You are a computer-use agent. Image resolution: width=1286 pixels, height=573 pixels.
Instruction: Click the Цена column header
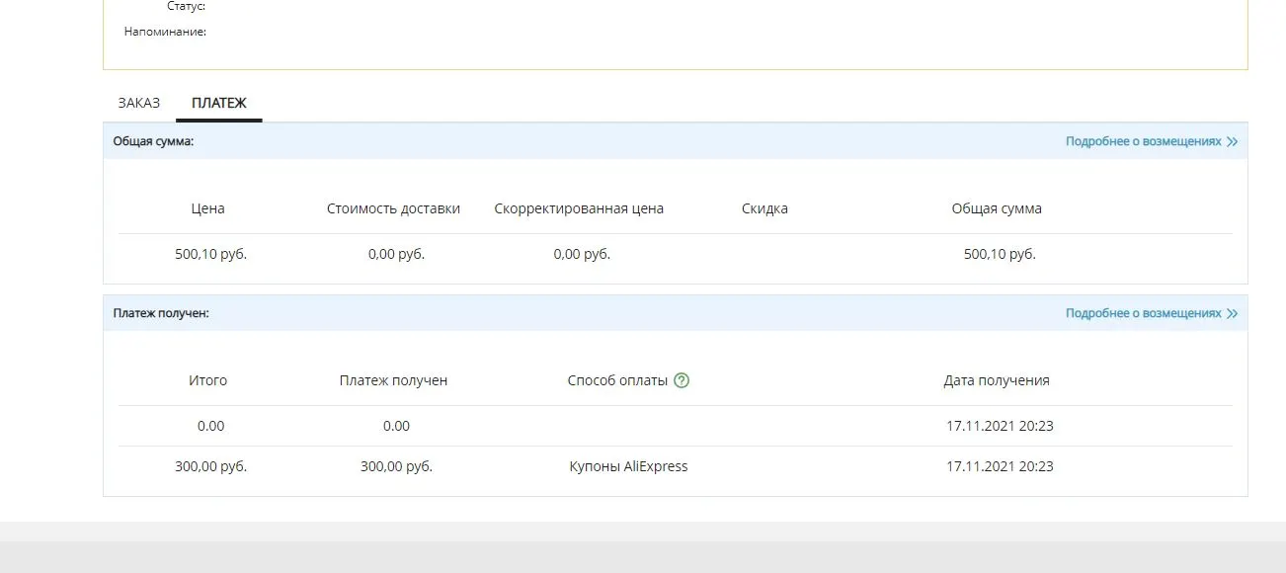(208, 208)
